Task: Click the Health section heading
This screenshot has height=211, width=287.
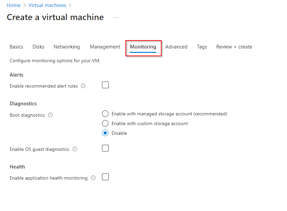Action: [x=17, y=167]
